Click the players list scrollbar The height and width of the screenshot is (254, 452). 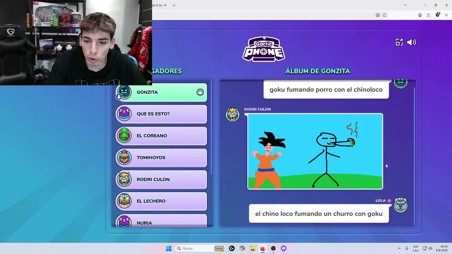point(212,127)
